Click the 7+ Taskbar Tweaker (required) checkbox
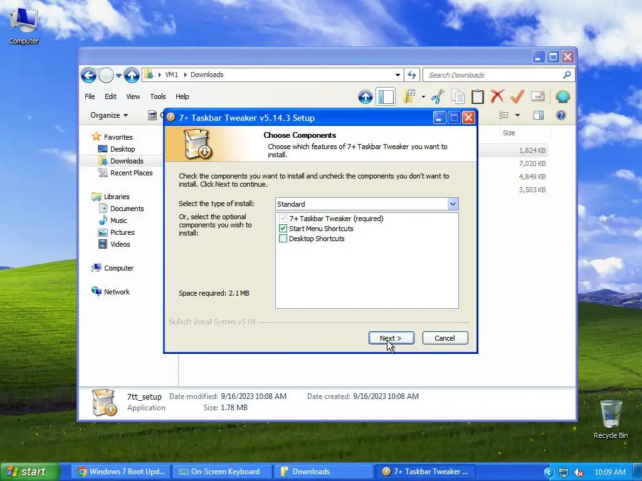 tap(283, 219)
